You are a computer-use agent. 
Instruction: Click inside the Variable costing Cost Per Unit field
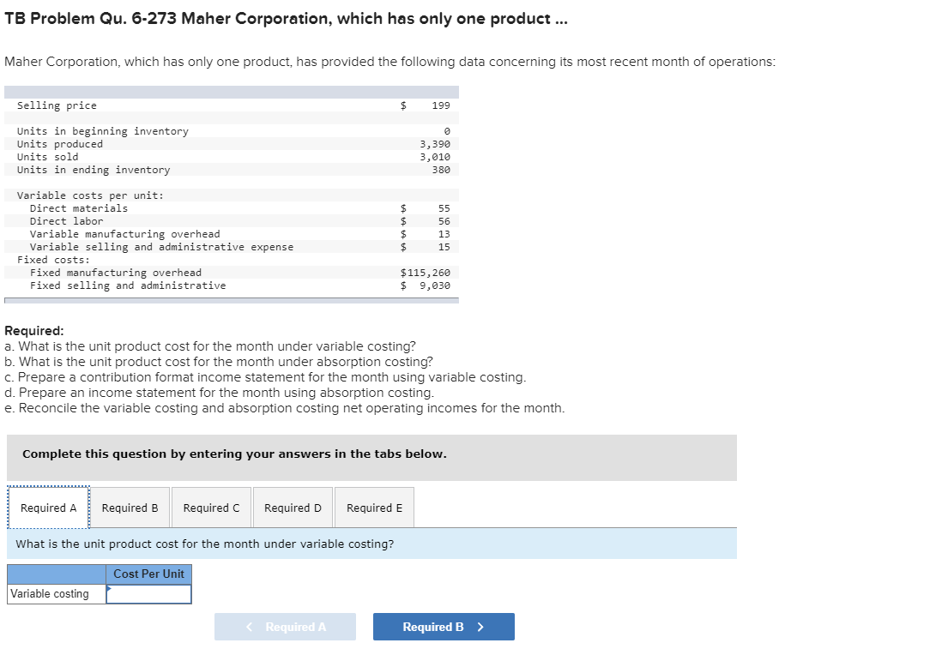[148, 593]
